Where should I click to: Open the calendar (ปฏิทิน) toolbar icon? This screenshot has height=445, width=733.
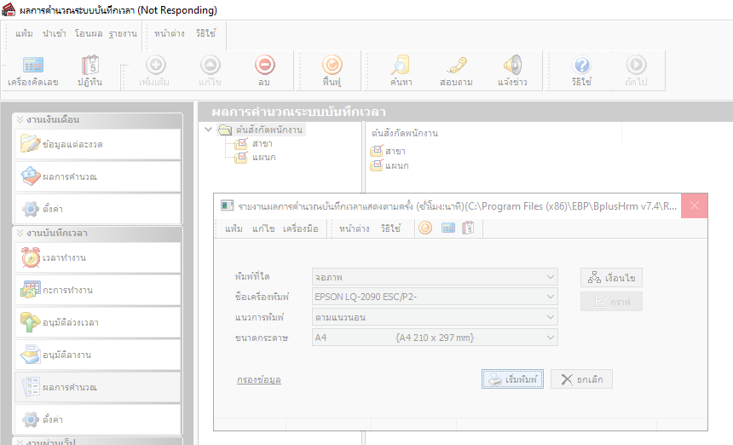[x=91, y=71]
